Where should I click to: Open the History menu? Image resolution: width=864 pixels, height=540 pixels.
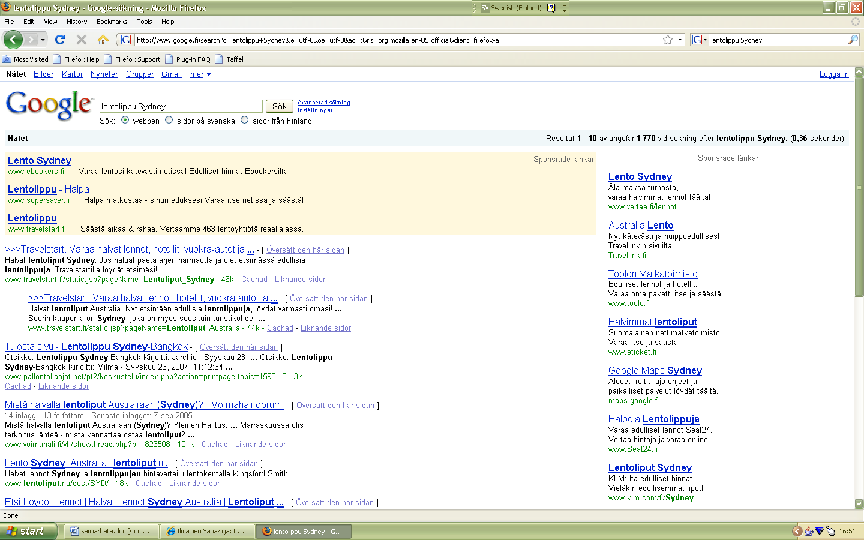[77, 22]
